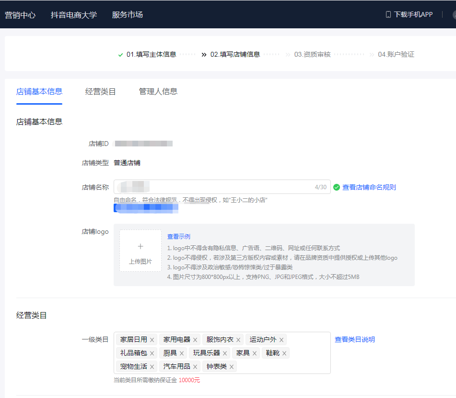This screenshot has width=456, height=398.
Task: Remove the 玩具乐器 category tag
Action: 225,353
